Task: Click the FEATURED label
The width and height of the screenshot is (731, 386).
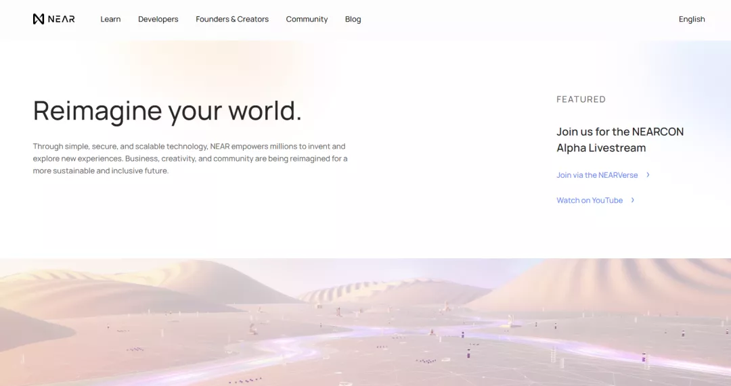Action: coord(581,99)
